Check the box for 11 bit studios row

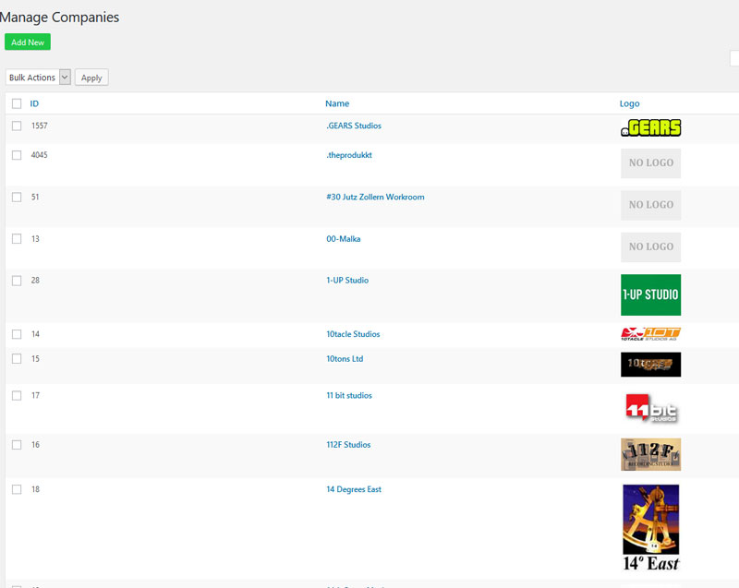coord(17,395)
